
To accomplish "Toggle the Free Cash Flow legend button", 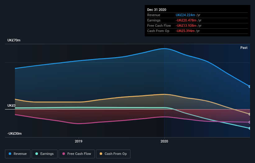I will point(77,154).
